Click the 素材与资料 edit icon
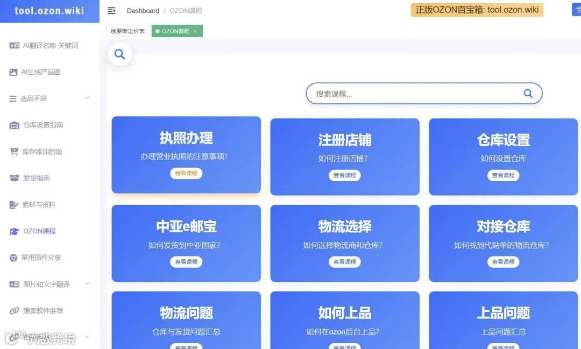This screenshot has height=349, width=581. (13, 204)
